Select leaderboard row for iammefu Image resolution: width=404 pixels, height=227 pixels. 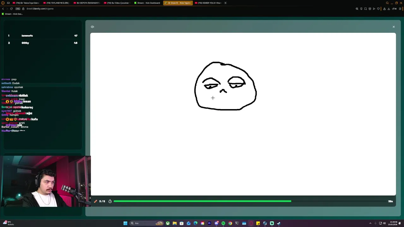coord(43,36)
